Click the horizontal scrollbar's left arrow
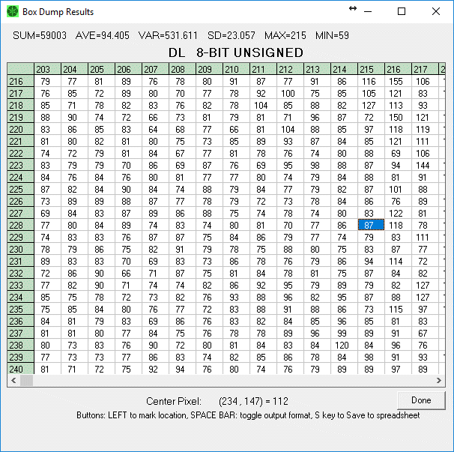 (13, 381)
